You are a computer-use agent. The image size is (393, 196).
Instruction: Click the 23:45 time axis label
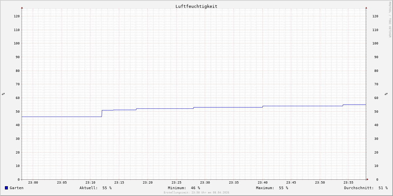[x=291, y=183]
